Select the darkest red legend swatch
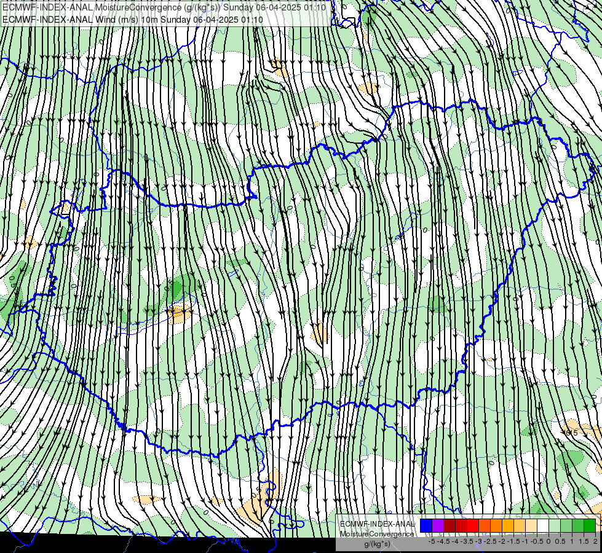Screen dimensions: 602x553 click(x=450, y=526)
